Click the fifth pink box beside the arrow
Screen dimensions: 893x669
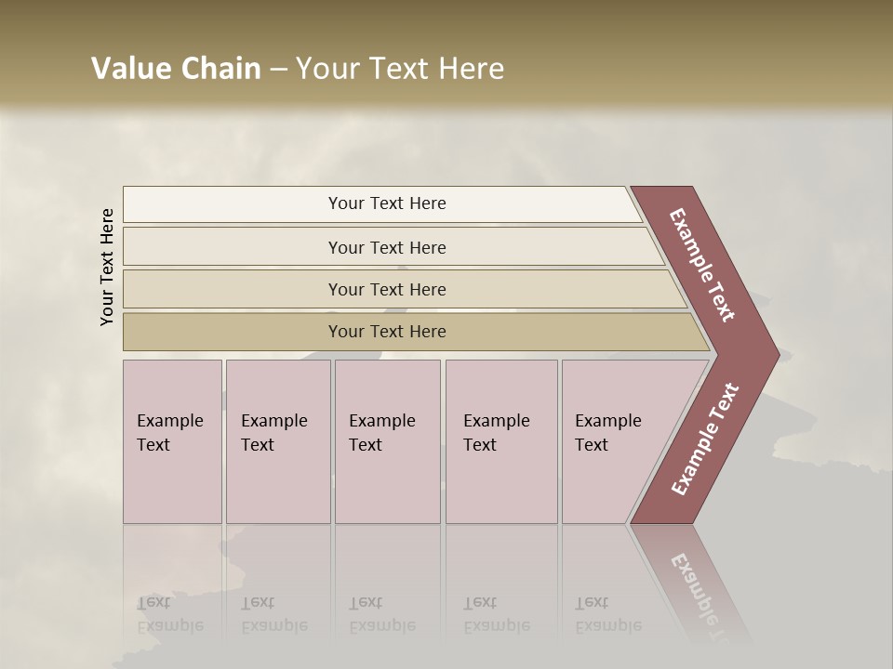point(614,441)
